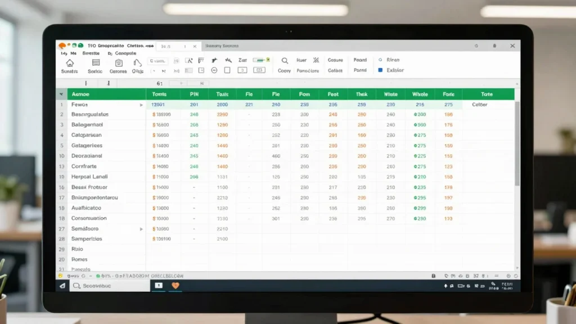
Task: Expand the Fewos row arrow
Action: [141, 105]
